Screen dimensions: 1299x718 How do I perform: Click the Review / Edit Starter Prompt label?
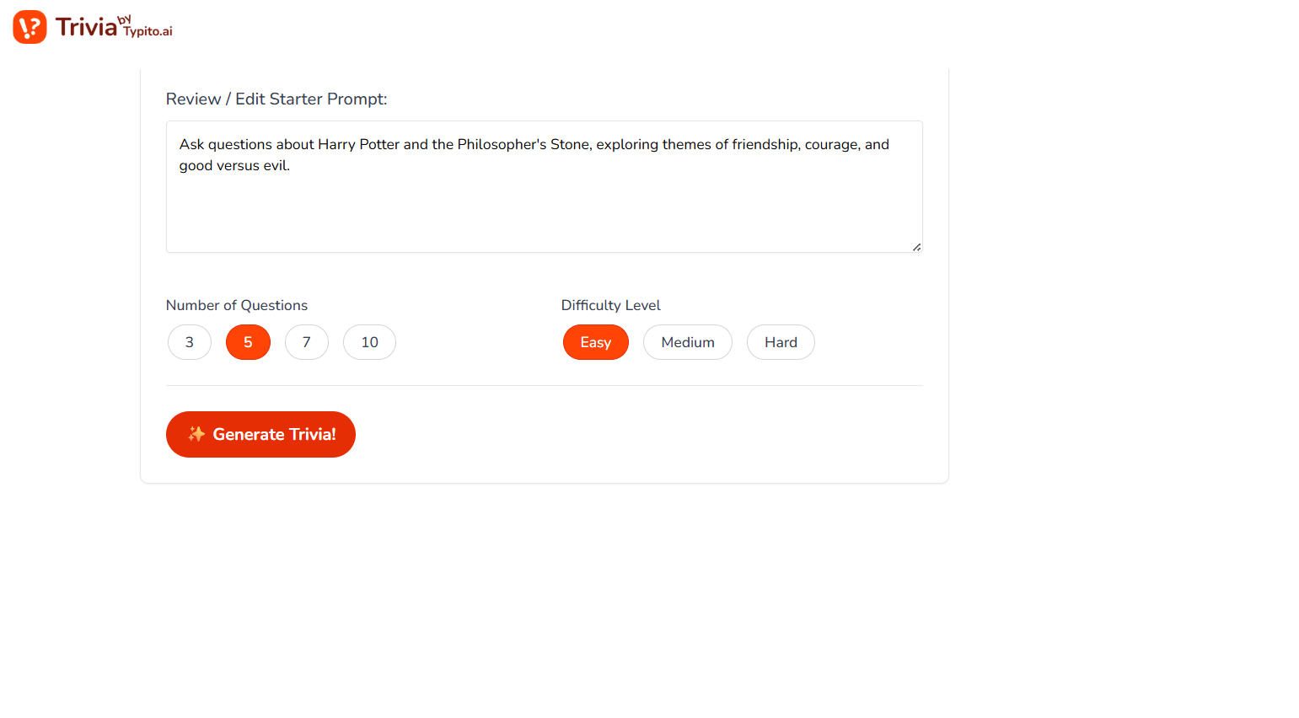[276, 99]
